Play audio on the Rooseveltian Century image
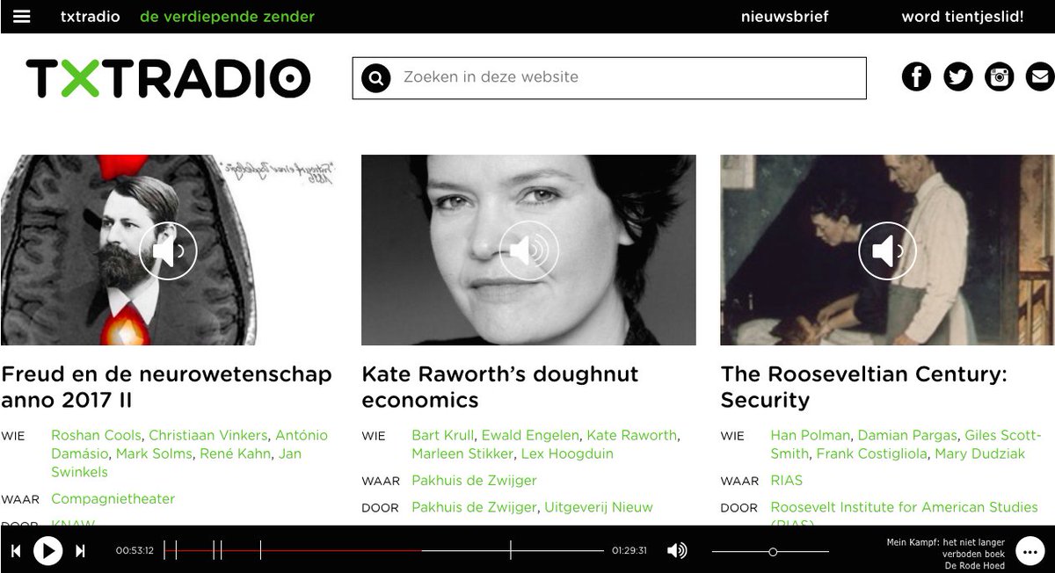The height and width of the screenshot is (573, 1055). click(888, 251)
